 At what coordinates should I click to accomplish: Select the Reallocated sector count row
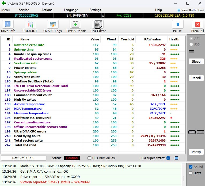[x=33, y=59]
